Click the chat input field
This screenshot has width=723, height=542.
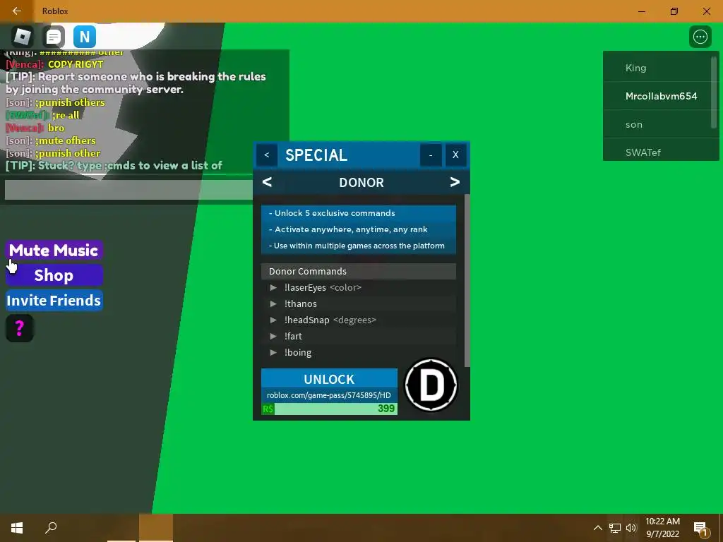coord(129,190)
